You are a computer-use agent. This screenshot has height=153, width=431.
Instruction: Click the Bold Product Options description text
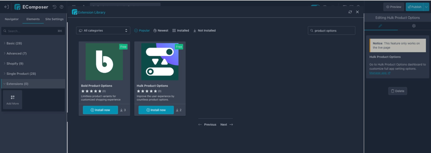click(101, 98)
